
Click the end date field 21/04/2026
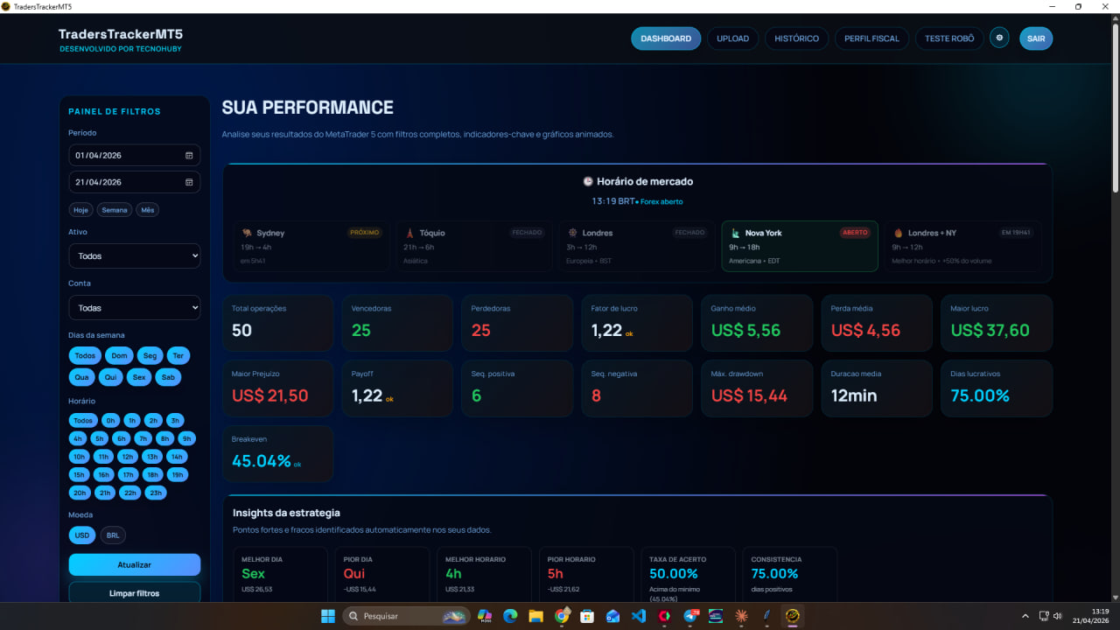coord(135,182)
